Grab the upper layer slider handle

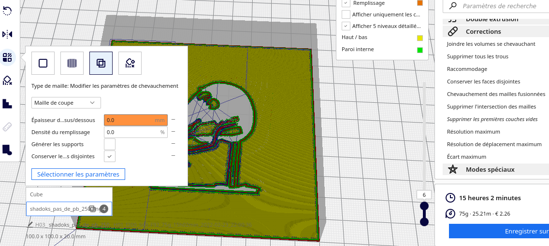tap(424, 206)
